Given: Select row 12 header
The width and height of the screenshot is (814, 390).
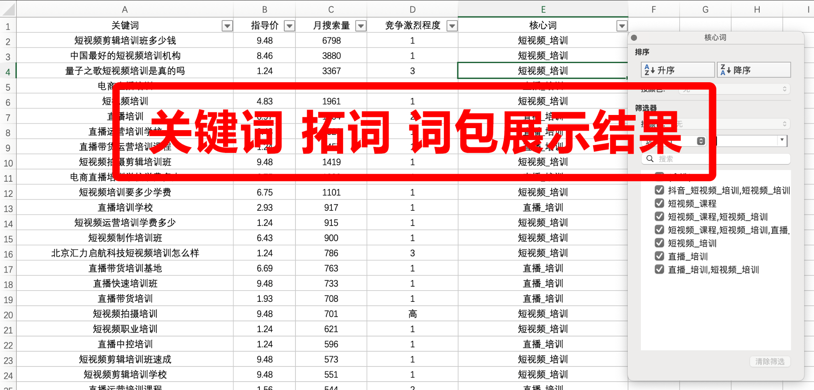Looking at the screenshot, I should coord(8,193).
